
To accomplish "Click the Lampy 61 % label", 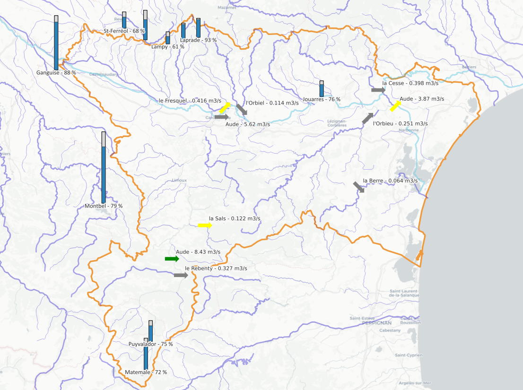I will 168,47.
